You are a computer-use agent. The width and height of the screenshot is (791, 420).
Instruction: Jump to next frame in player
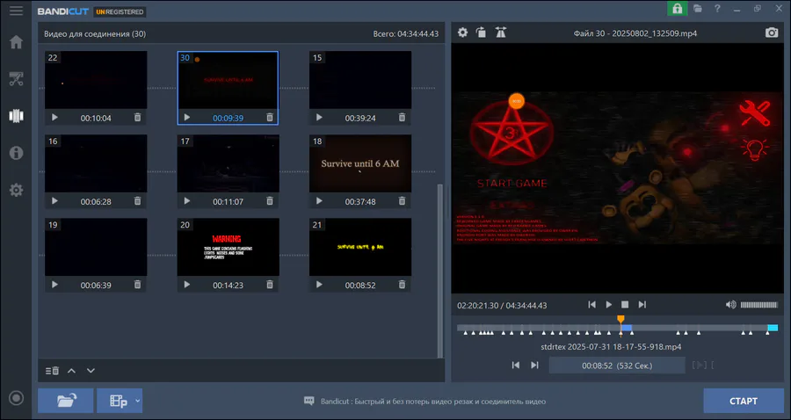tap(642, 305)
